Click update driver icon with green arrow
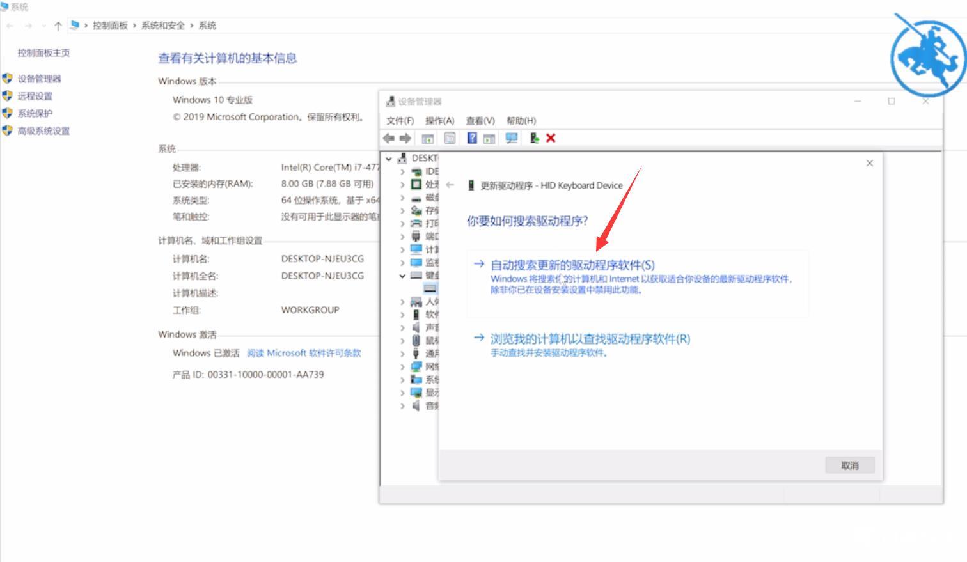967x562 pixels. (x=534, y=138)
